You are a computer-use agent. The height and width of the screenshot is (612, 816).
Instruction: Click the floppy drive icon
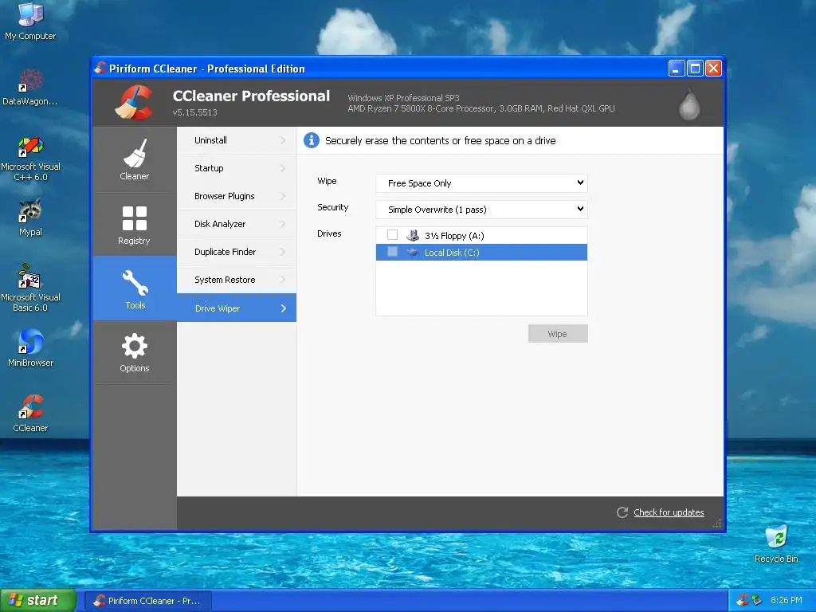[x=413, y=235]
